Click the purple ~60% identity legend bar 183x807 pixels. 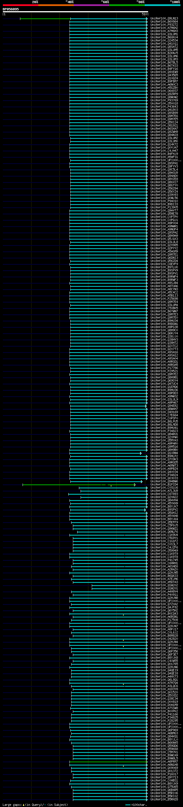[92, 5]
